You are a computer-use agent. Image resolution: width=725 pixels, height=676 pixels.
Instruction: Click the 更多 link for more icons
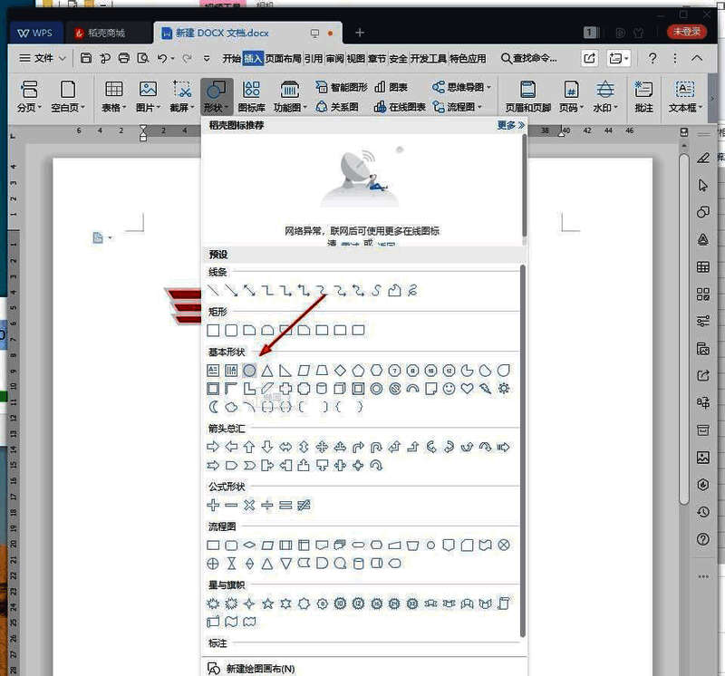click(x=510, y=125)
